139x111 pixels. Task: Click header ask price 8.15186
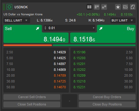pos(127,14)
